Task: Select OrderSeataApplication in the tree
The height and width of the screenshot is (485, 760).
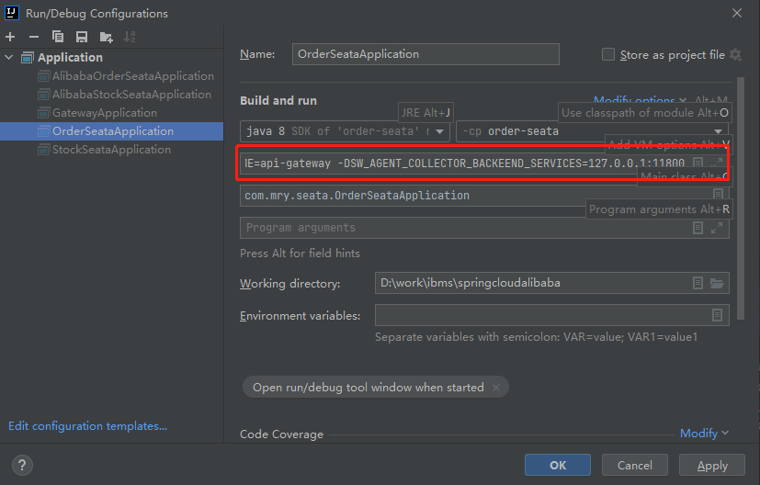Action: point(112,131)
